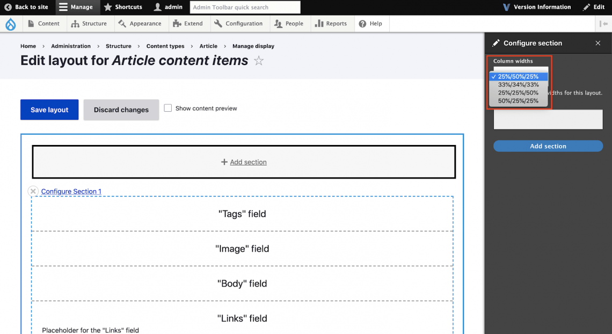The image size is (612, 334).
Task: Open the Configure Section 1 link
Action: point(71,191)
